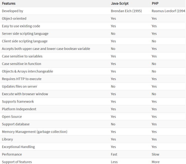The image size is (186, 164).
Task: Select the Brendan Eich (1995) cell
Action: [x=126, y=11]
